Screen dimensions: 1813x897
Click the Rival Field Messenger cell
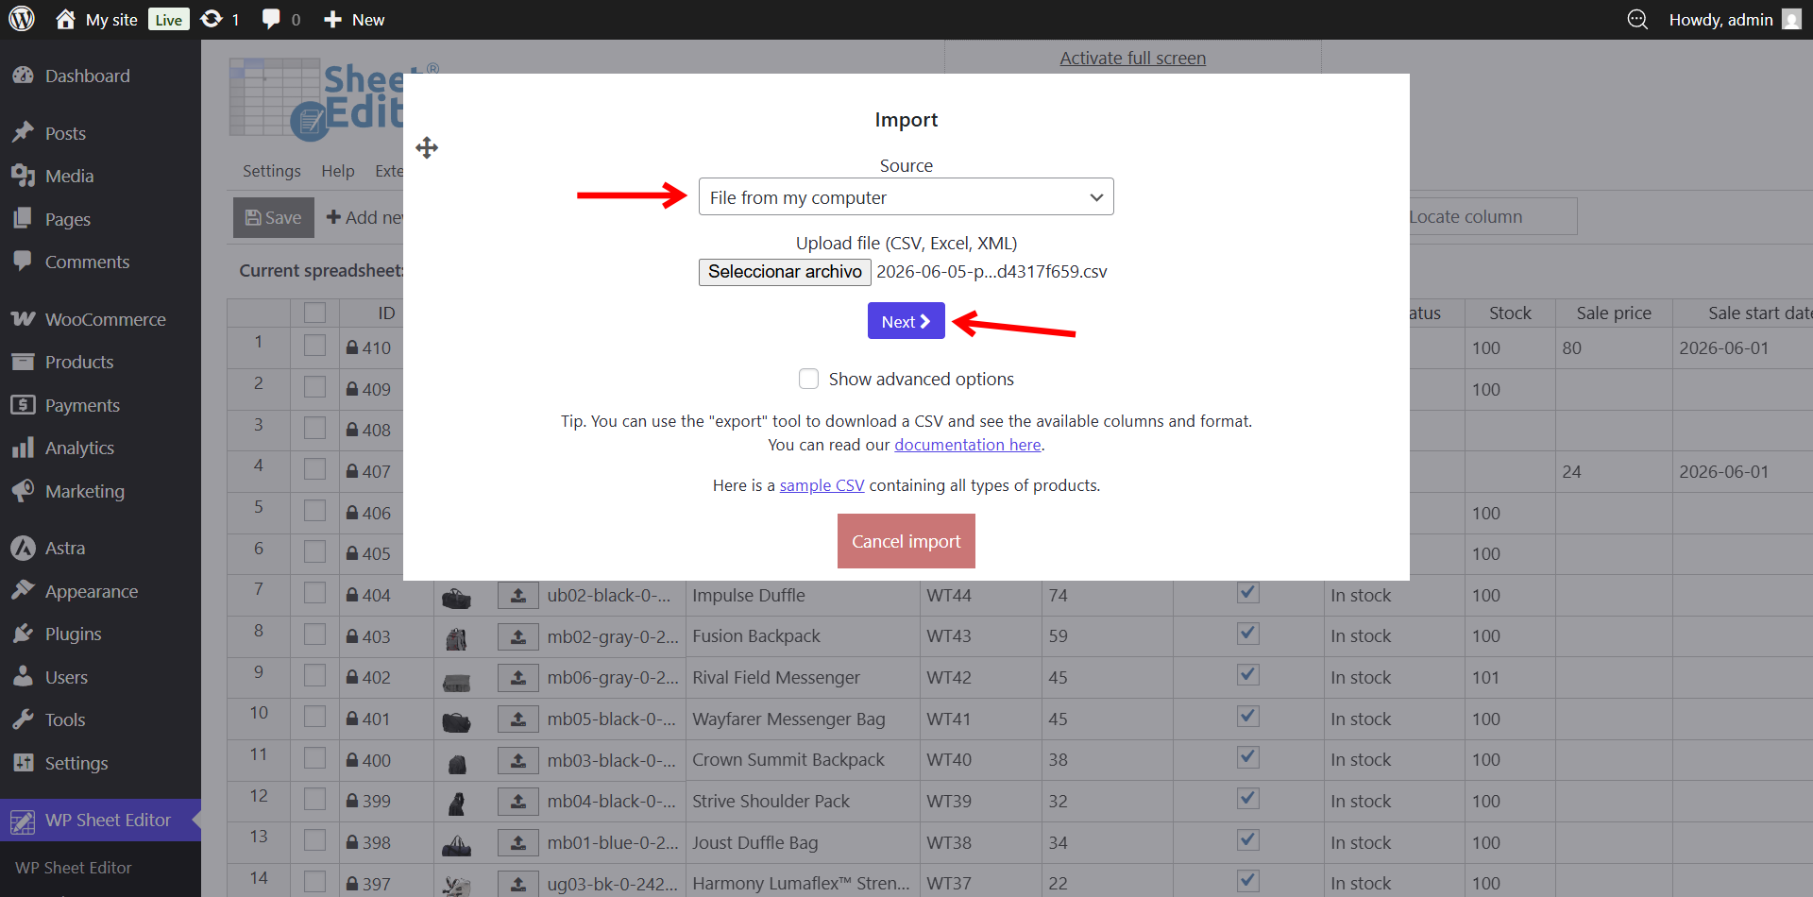click(802, 678)
